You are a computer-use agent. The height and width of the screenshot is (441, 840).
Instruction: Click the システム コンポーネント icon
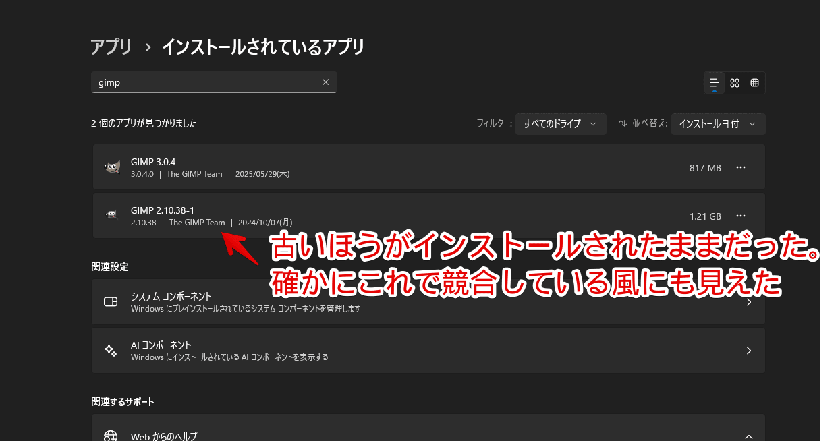(x=111, y=302)
